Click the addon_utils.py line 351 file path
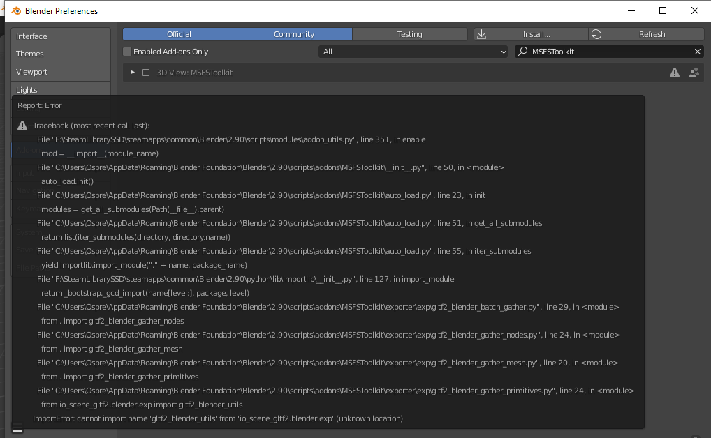The height and width of the screenshot is (438, 711). 231,139
